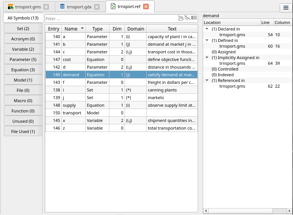293x215 pixels.
Task: Click the column selection filter icon
Action: pos(194,18)
